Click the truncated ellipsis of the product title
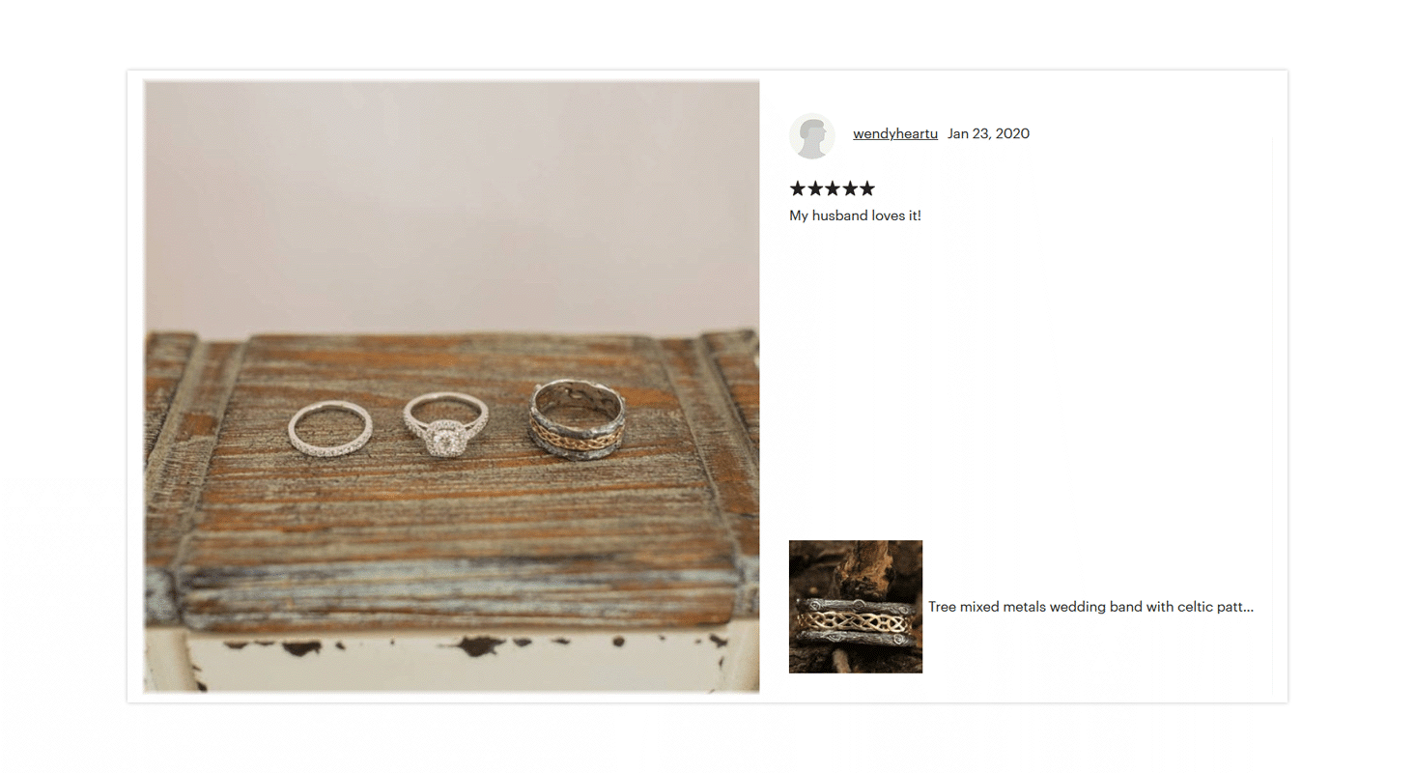 tap(1248, 607)
